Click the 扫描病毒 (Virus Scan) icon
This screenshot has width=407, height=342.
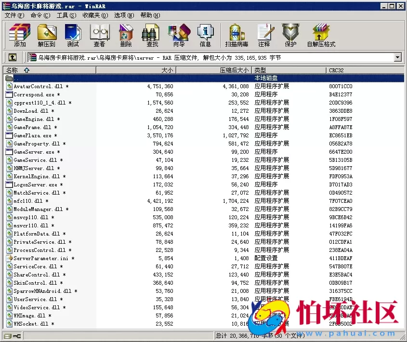236,35
